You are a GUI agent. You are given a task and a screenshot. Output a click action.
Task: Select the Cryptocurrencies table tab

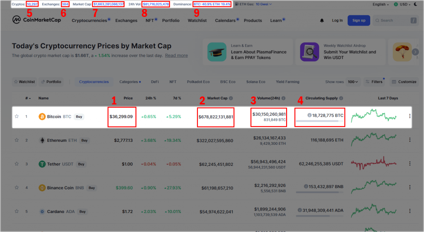point(94,82)
